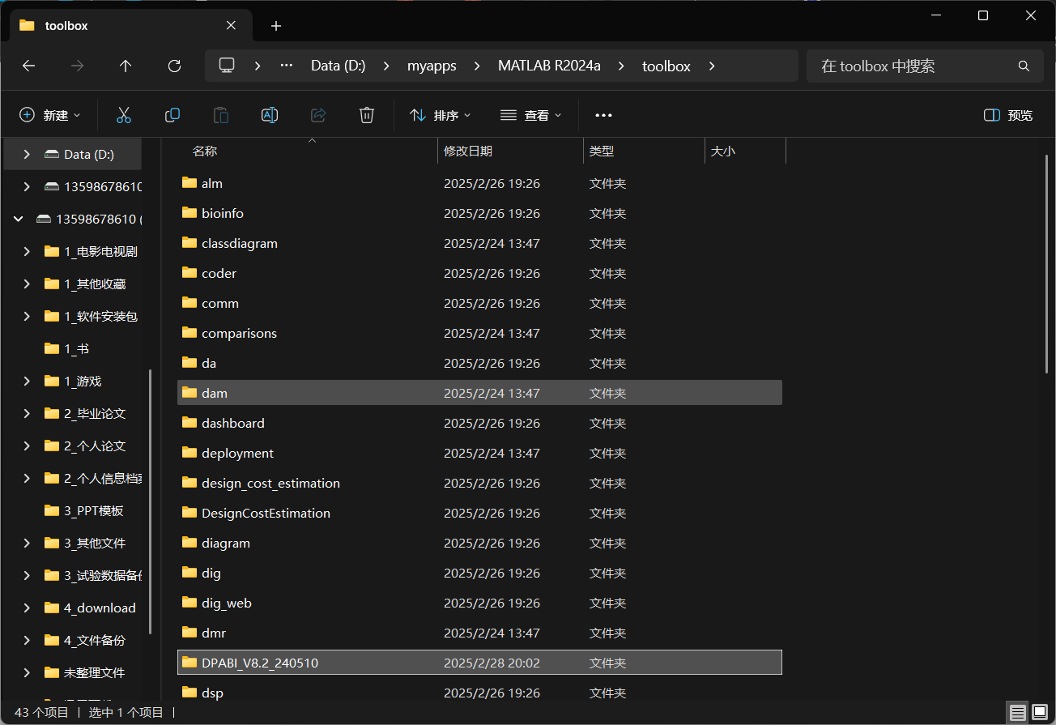Click the Copy icon in toolbar

pyautogui.click(x=172, y=115)
